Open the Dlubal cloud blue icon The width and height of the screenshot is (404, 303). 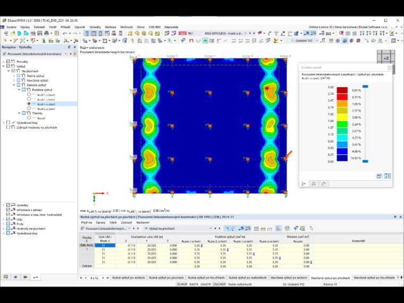point(19,33)
